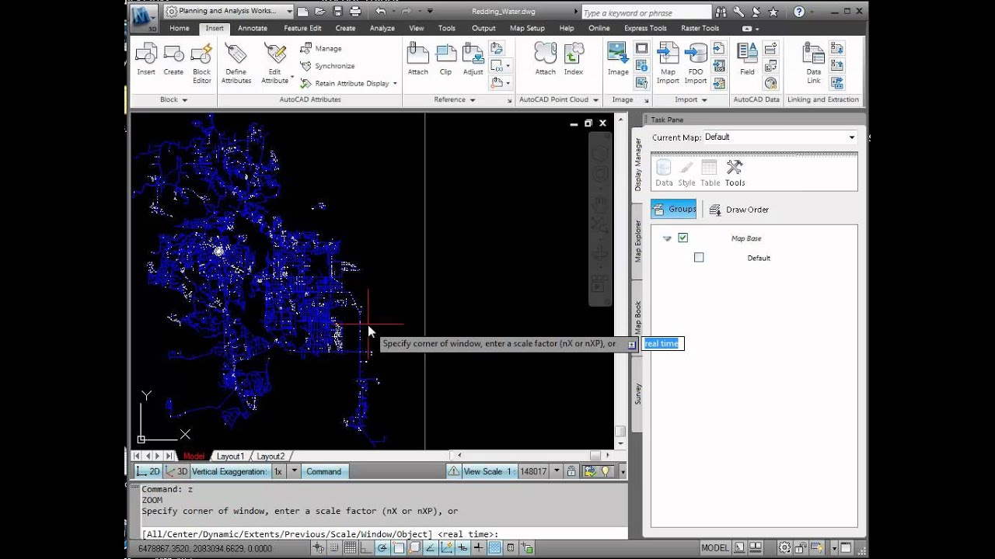Click the Manage attributes button

pyautogui.click(x=321, y=48)
